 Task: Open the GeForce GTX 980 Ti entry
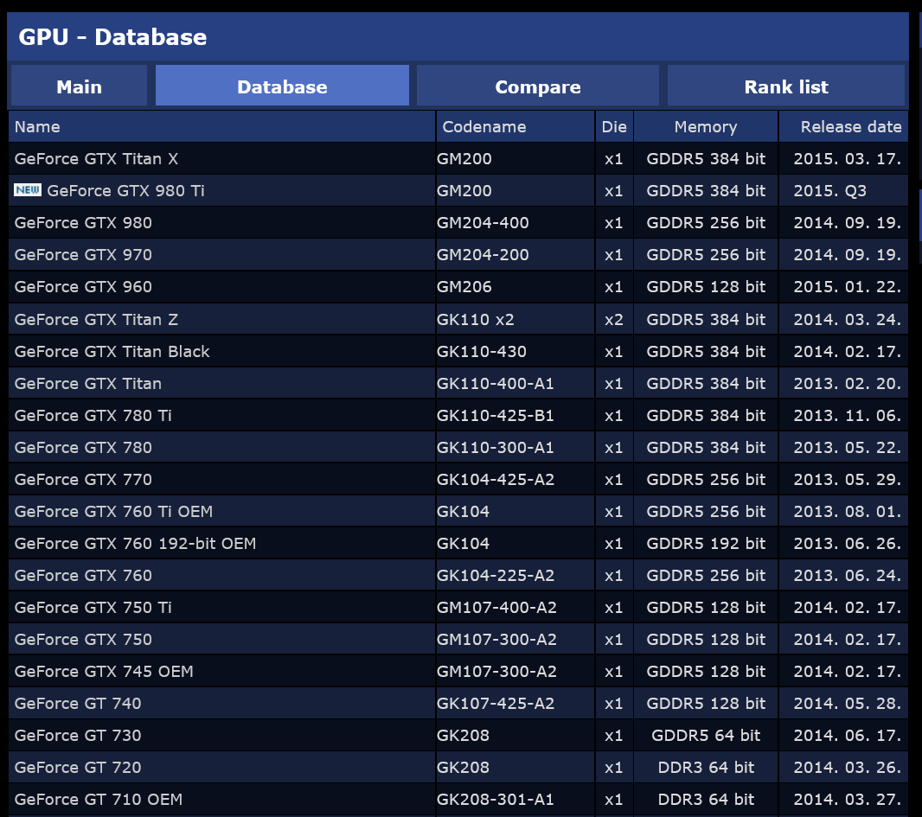pos(125,191)
